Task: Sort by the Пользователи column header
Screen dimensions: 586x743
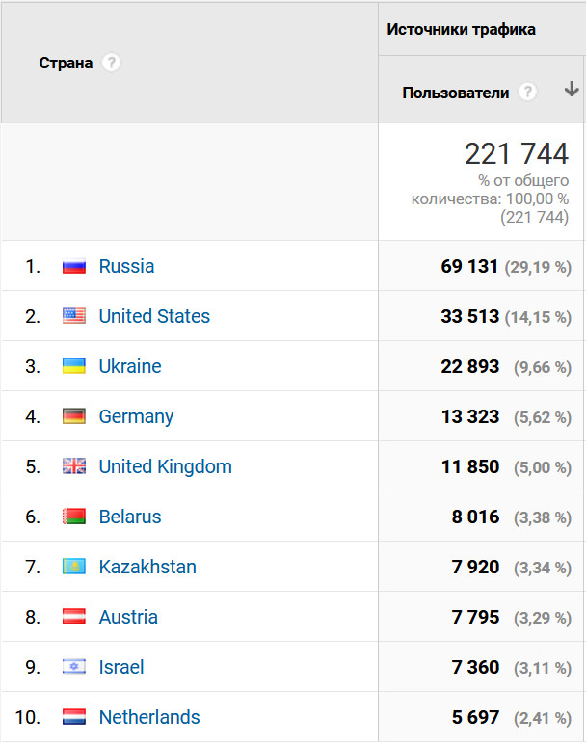Action: (x=455, y=93)
